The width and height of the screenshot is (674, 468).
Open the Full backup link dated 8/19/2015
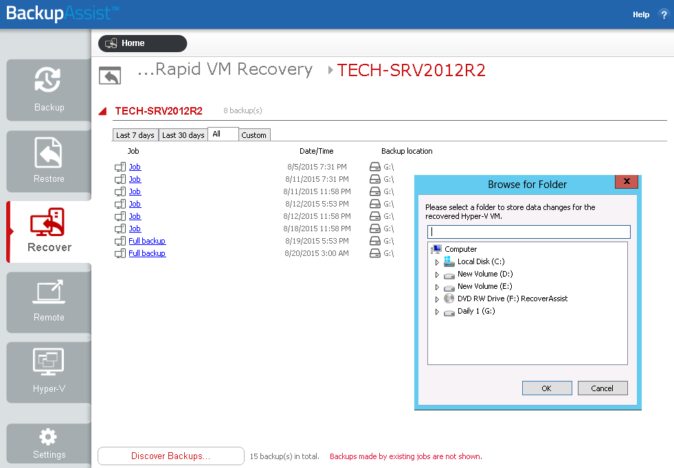(147, 242)
